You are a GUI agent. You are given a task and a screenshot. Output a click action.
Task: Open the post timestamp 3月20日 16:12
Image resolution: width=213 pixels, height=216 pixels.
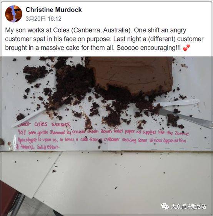[x=43, y=19]
